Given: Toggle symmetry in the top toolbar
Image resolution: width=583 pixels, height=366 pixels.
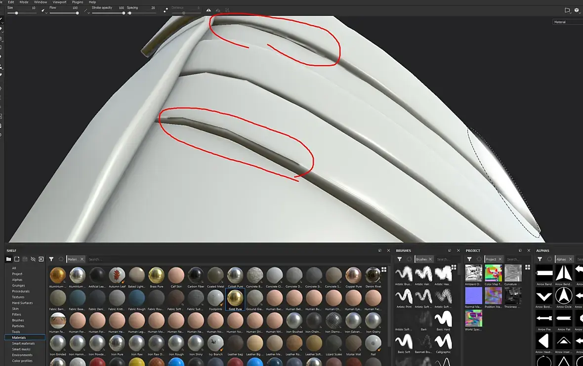Looking at the screenshot, I should tap(208, 10).
